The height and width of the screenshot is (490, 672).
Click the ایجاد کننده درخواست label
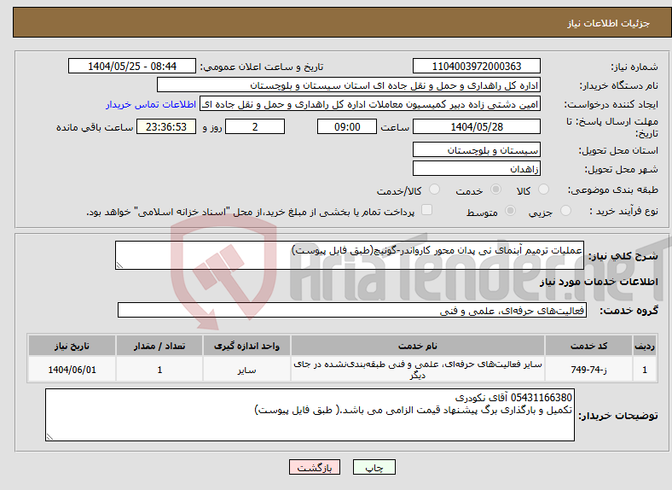coord(611,105)
